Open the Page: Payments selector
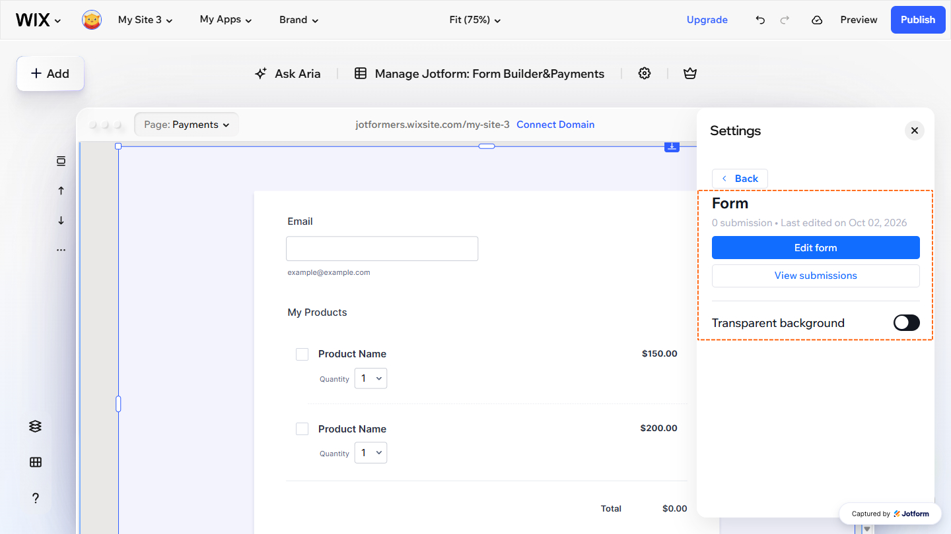This screenshot has height=534, width=951. [186, 125]
